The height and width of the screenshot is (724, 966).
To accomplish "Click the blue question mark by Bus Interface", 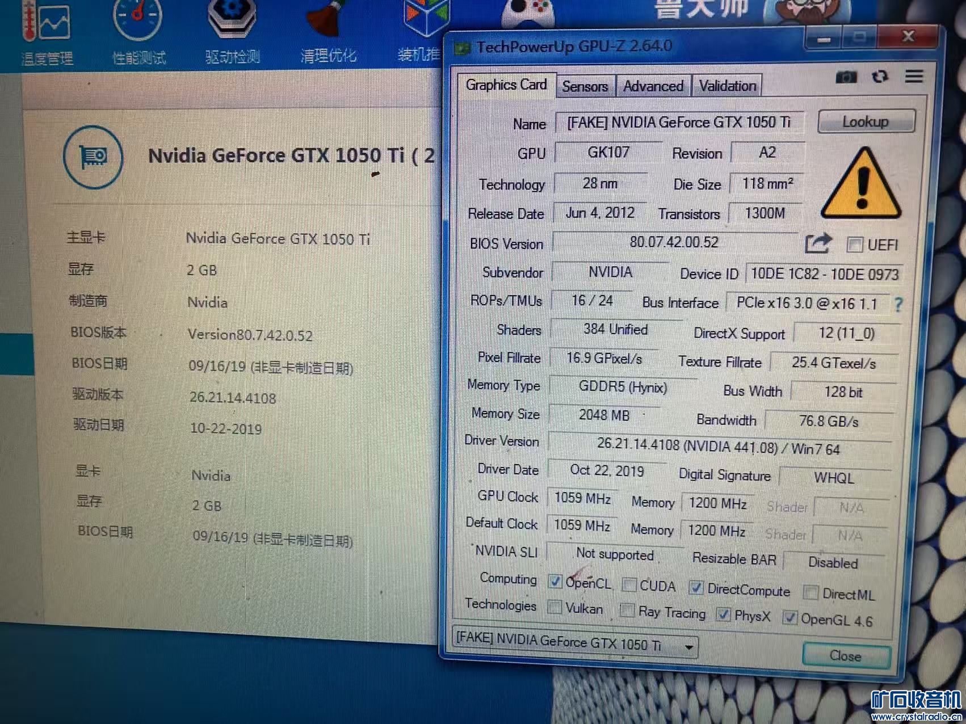I will [898, 305].
